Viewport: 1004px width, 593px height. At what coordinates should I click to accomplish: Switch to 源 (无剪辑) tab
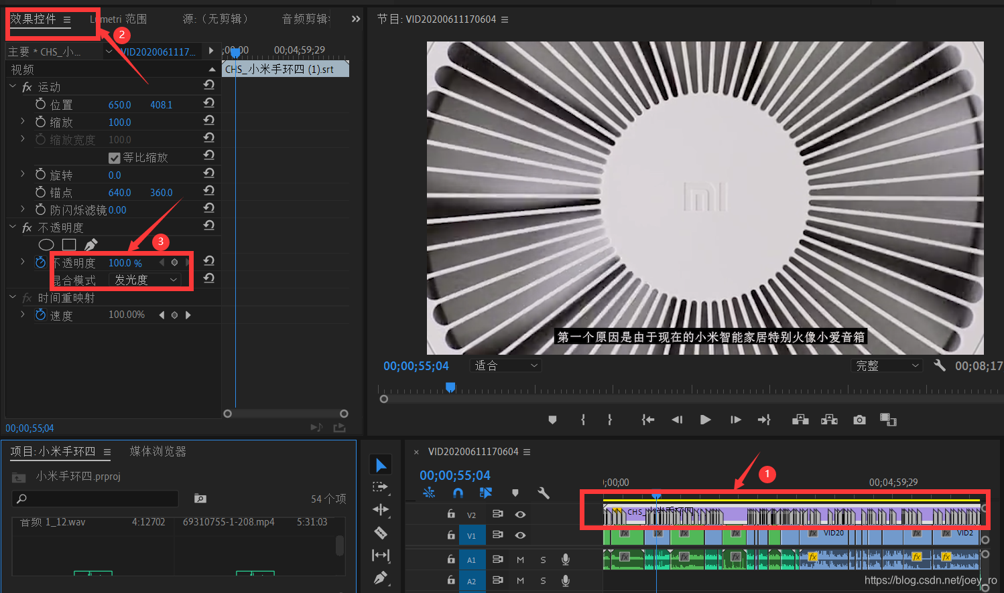point(215,19)
